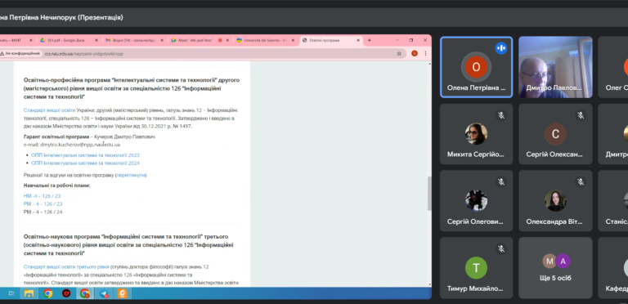Click the 'Освітньо-професійна програма' section heading

132,88
